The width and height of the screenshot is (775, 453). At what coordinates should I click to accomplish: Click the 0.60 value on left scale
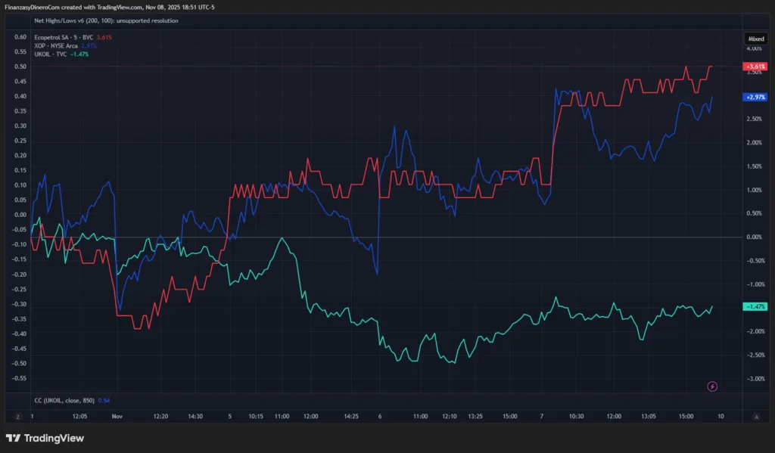[20, 37]
